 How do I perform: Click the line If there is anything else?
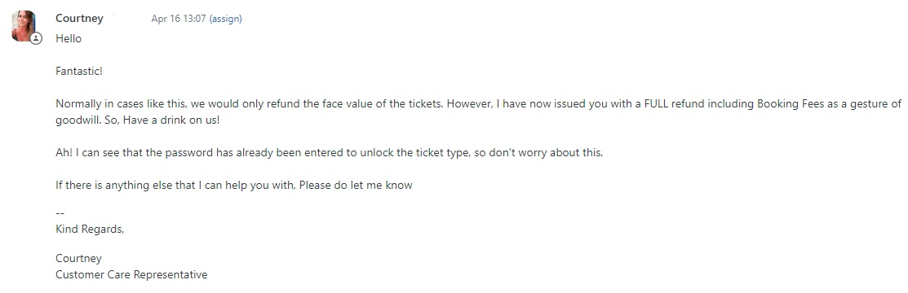click(234, 186)
